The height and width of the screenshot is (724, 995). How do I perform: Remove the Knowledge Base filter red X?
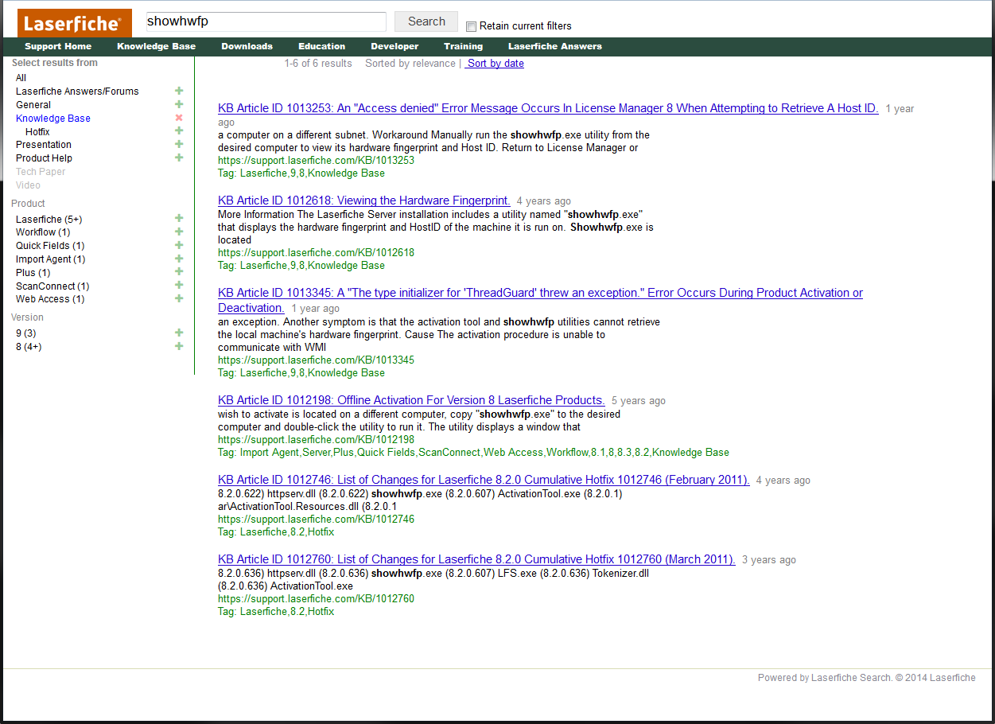(x=179, y=118)
